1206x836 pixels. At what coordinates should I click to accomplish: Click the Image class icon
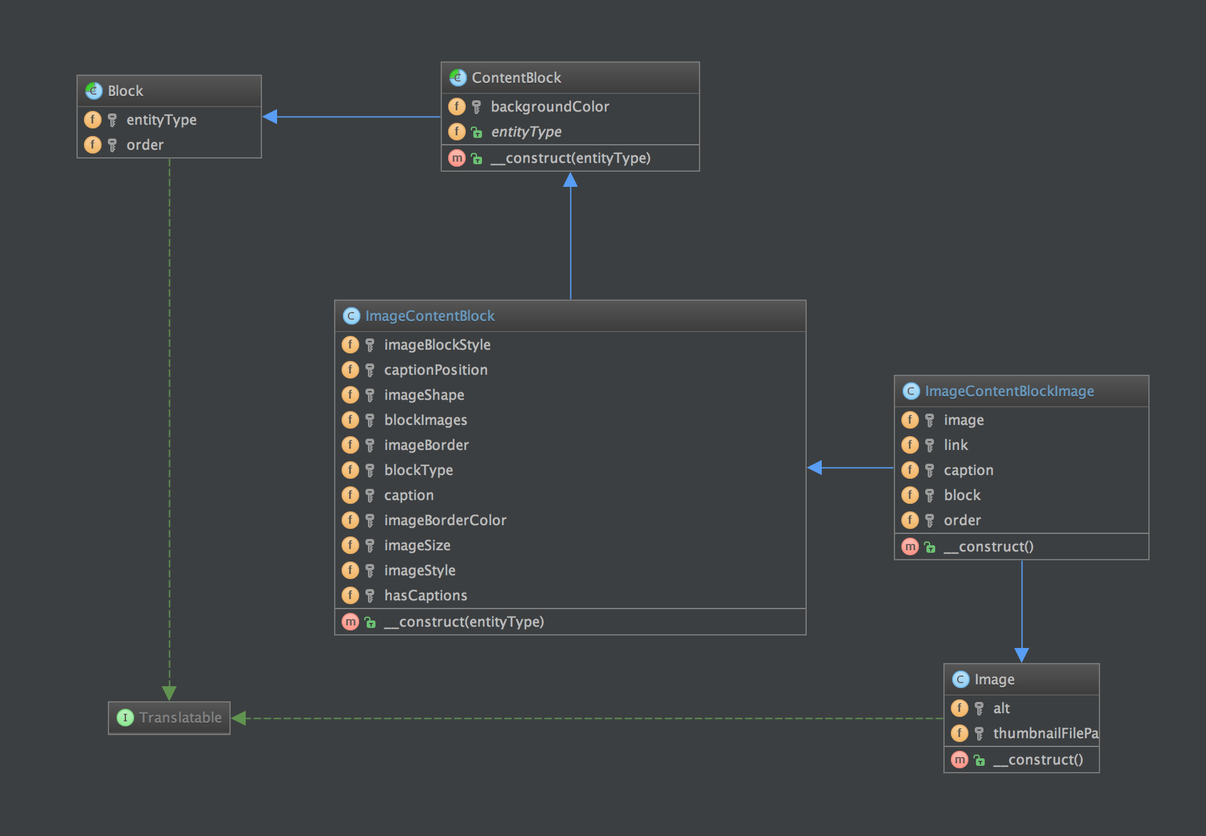click(x=961, y=679)
